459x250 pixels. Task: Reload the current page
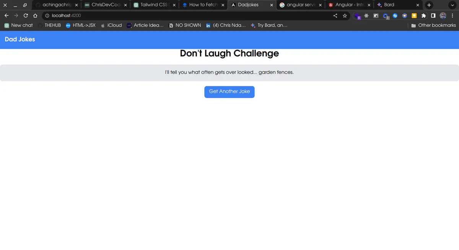pos(26,16)
